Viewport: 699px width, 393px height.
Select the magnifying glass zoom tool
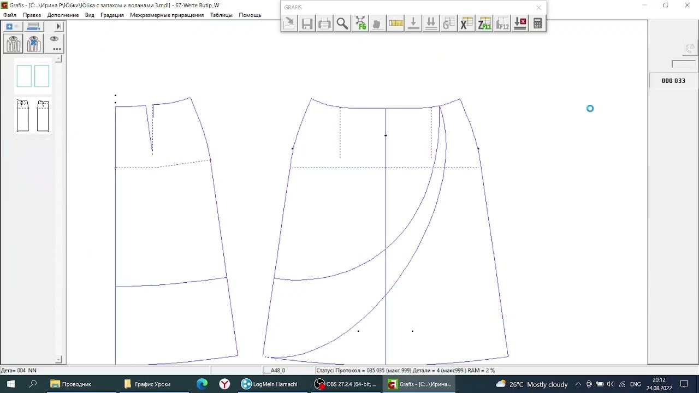coord(342,23)
